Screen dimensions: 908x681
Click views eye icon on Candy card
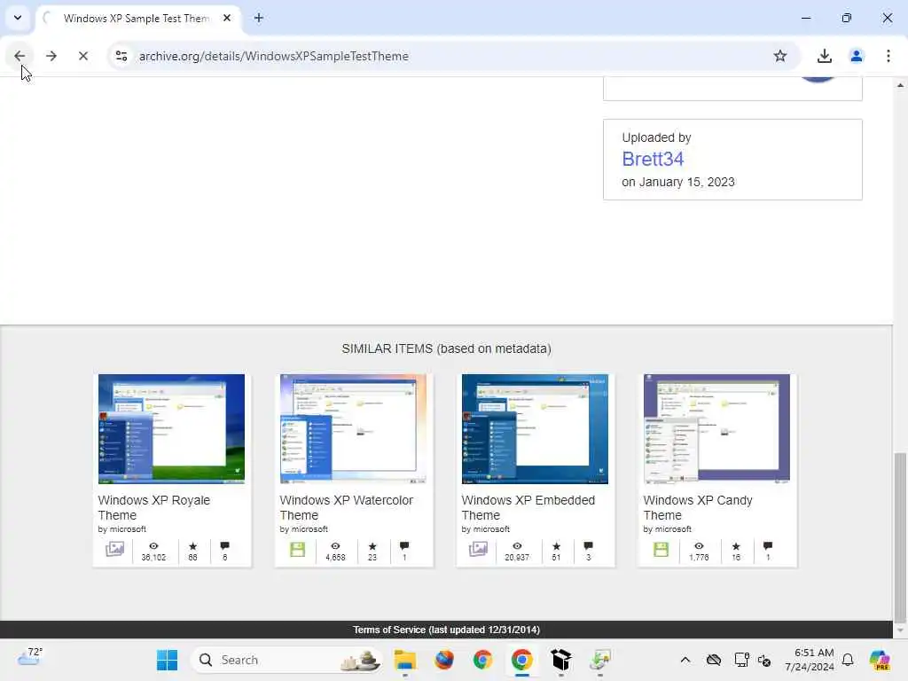699,546
